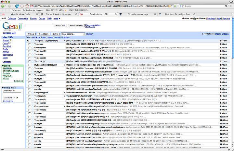Click the Search Mail button
Screen dimensions: 234x151
coord(60,25)
